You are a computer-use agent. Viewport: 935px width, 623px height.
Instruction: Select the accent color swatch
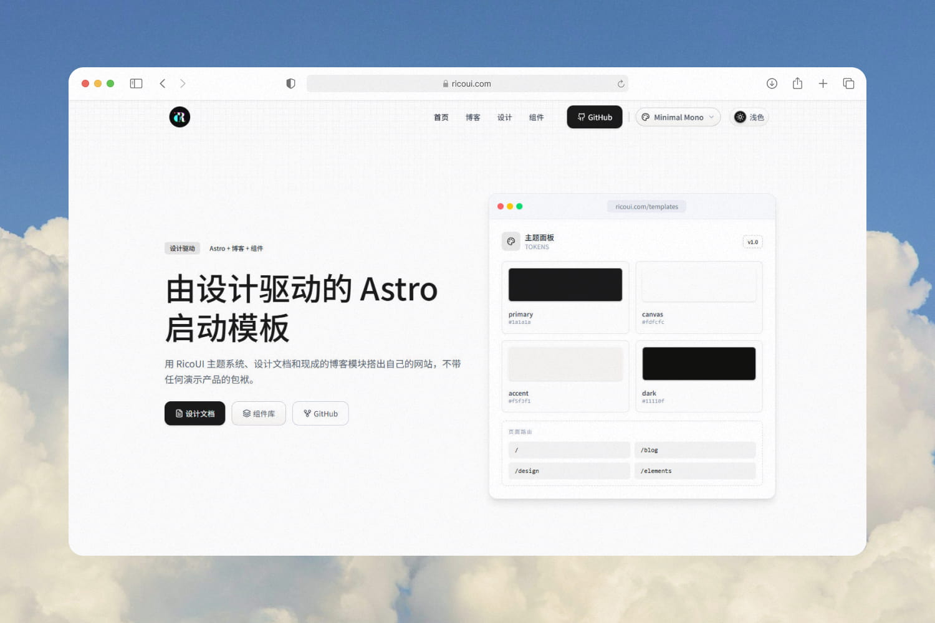pos(565,364)
